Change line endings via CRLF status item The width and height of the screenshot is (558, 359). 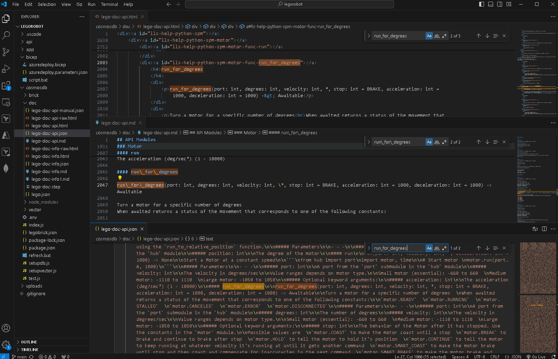495,357
